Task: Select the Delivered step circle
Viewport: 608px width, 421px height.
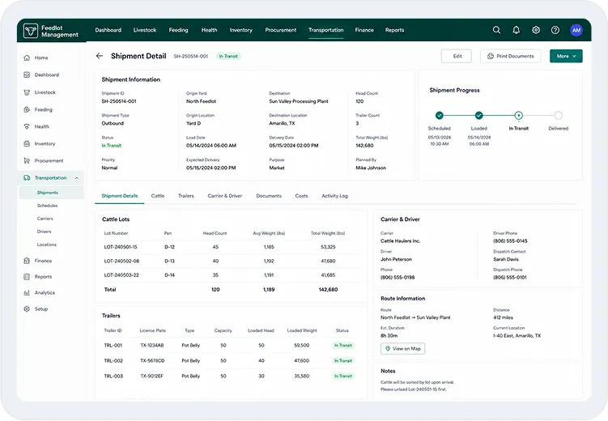Action: pyautogui.click(x=558, y=115)
